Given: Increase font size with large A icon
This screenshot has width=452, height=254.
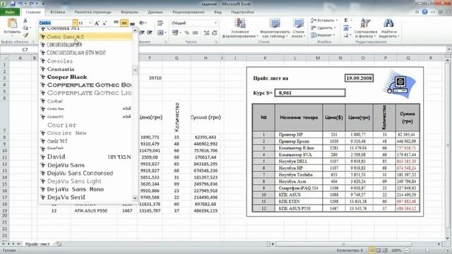Looking at the screenshot, I should tap(97, 23).
